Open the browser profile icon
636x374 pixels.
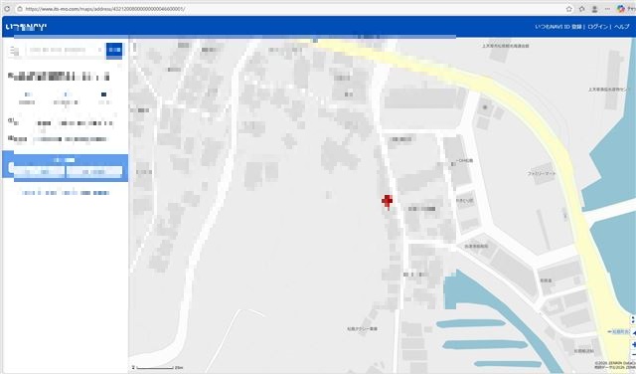click(x=594, y=9)
